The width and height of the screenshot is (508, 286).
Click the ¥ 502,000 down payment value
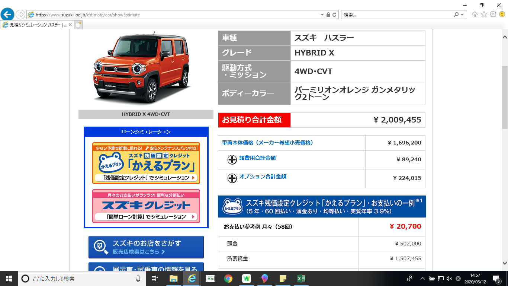click(408, 244)
